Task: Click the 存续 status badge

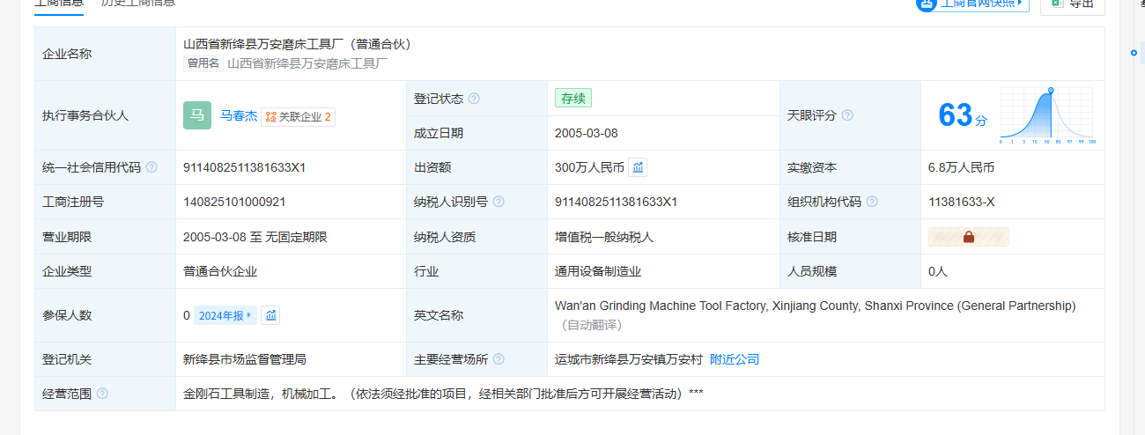Action: pyautogui.click(x=573, y=98)
